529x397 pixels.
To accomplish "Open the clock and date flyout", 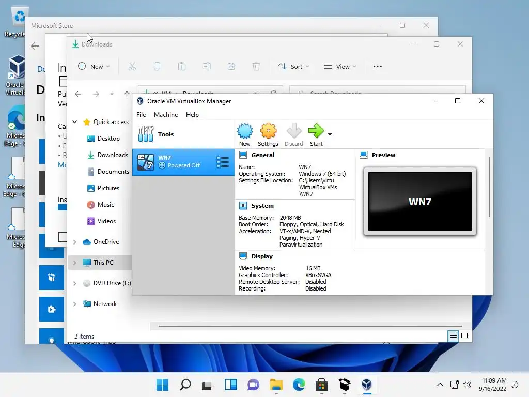I will pyautogui.click(x=492, y=385).
